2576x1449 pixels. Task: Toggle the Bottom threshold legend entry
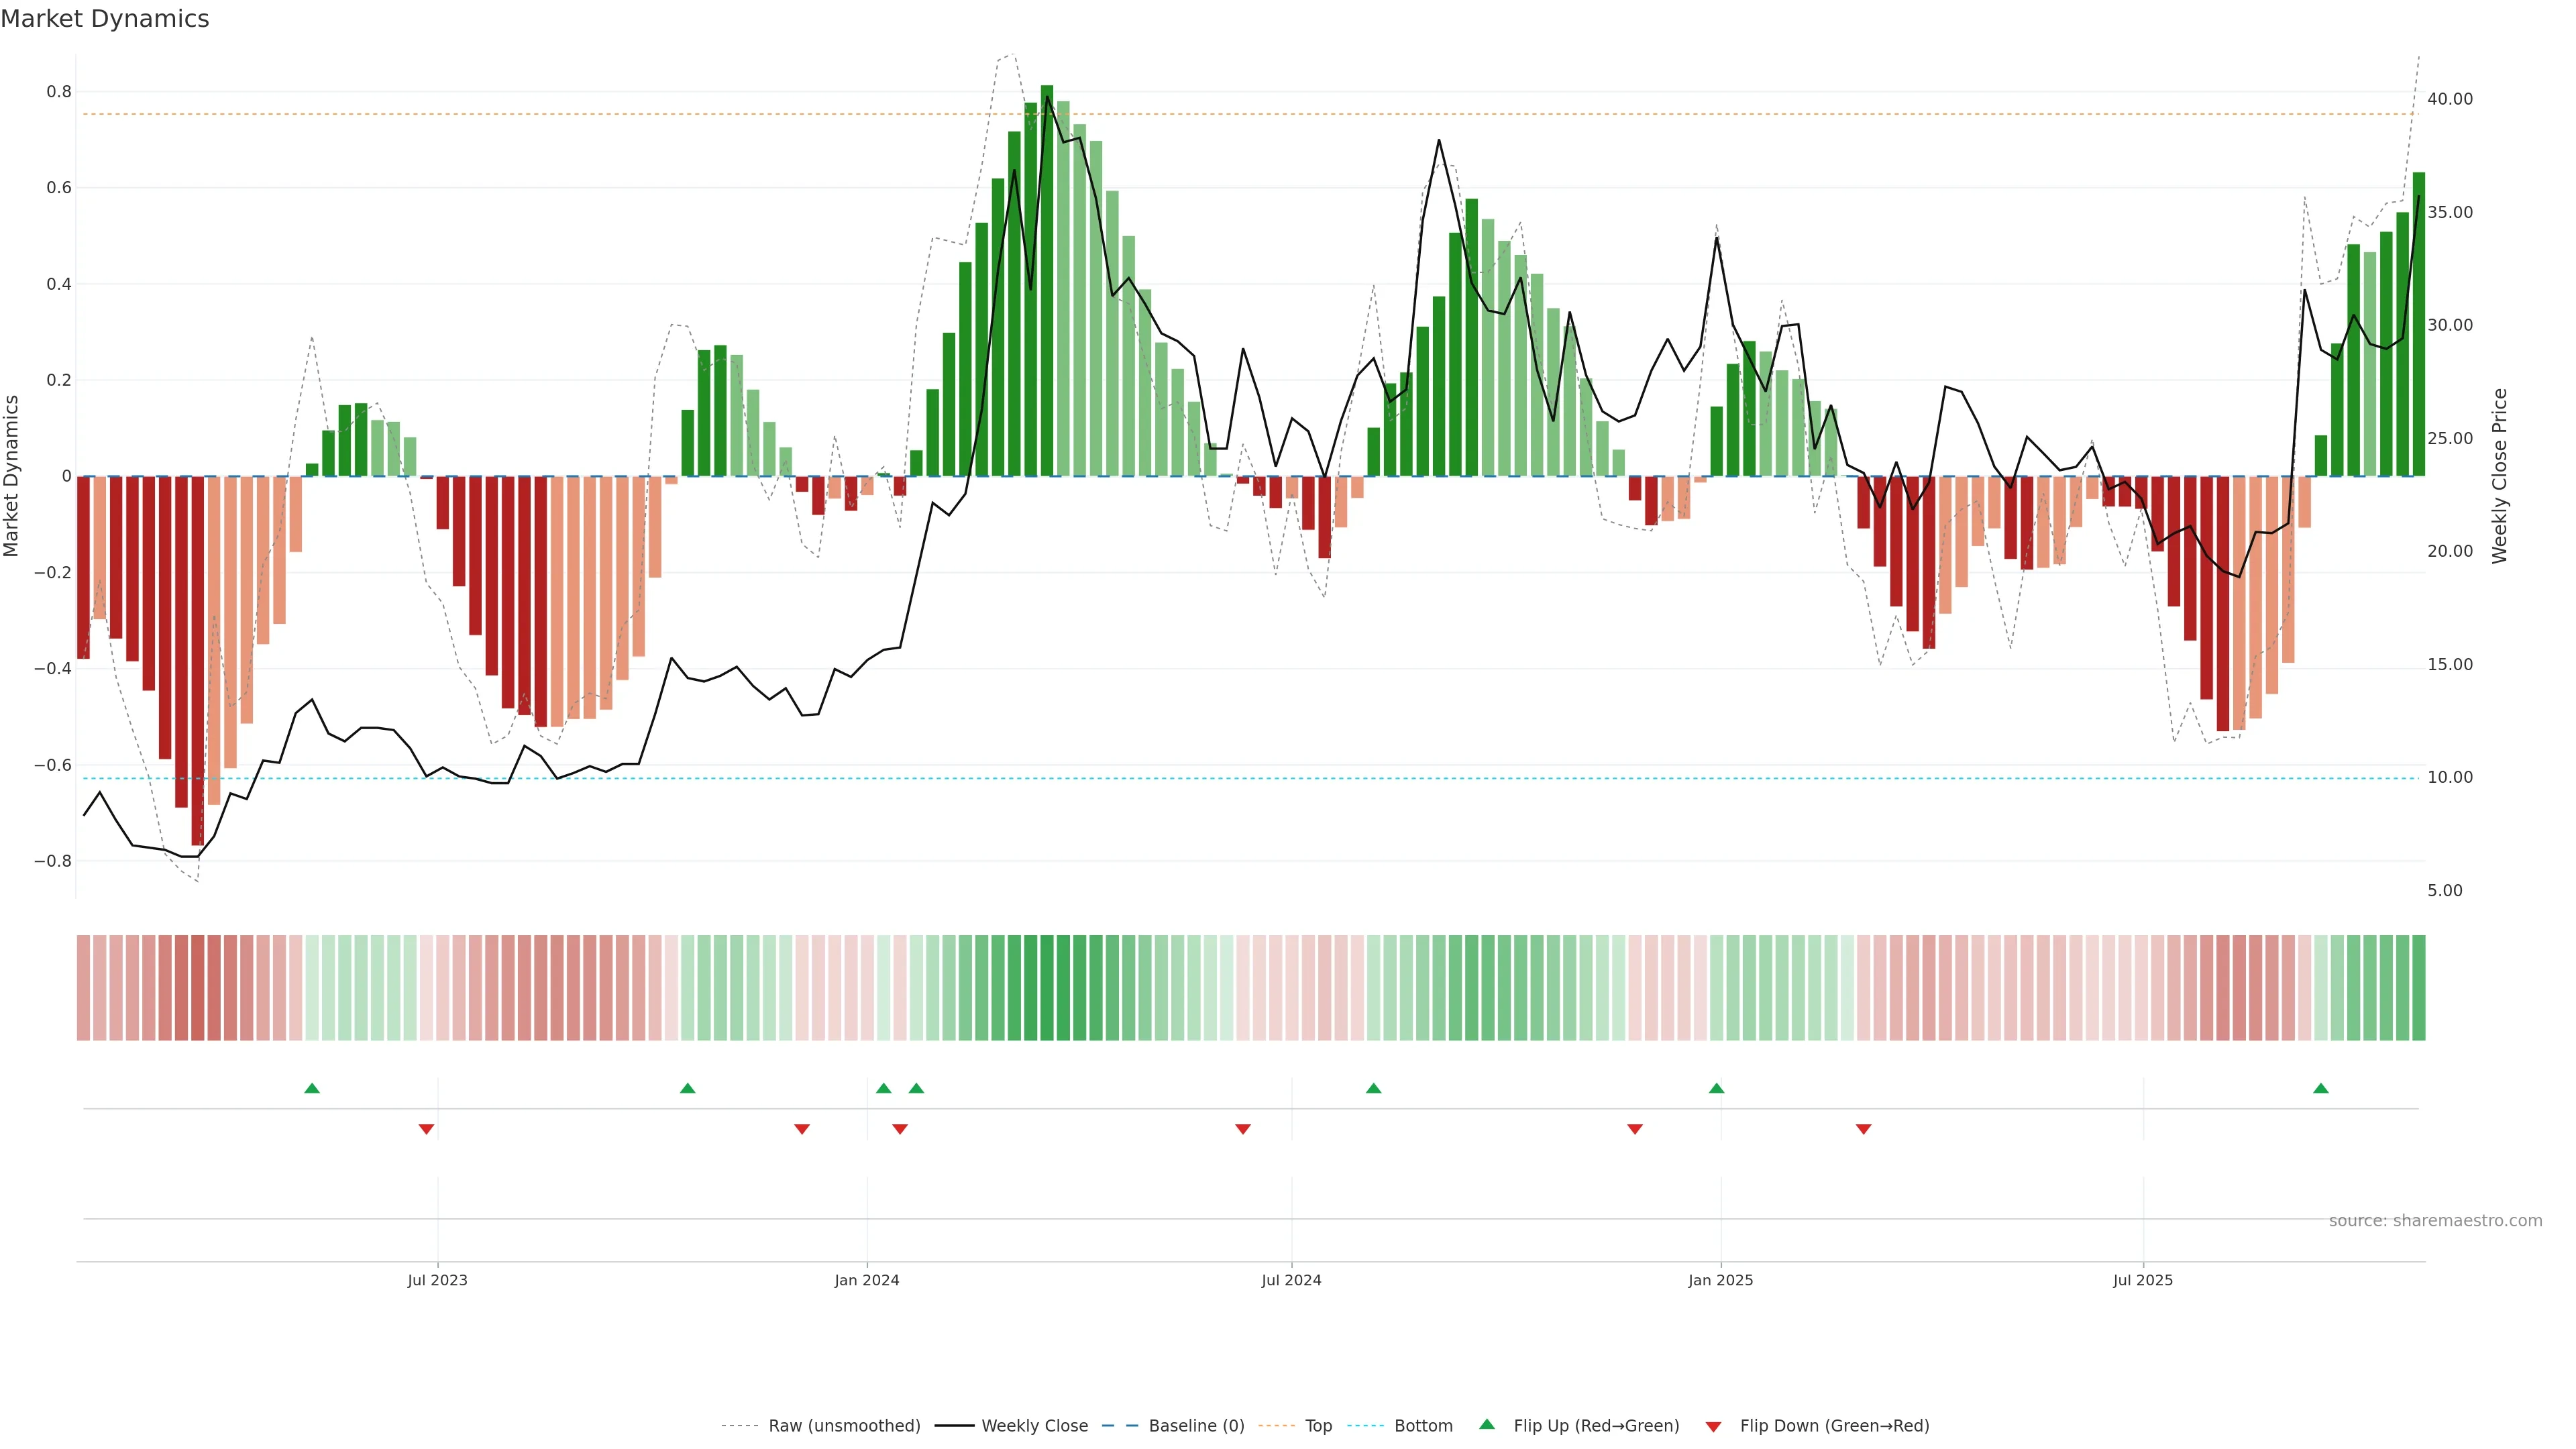1423,1426
